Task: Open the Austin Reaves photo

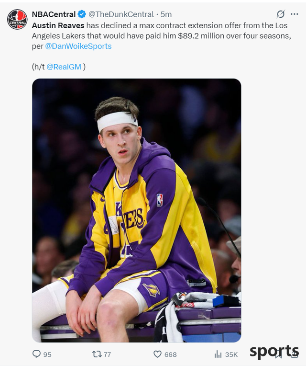Action: (136, 210)
